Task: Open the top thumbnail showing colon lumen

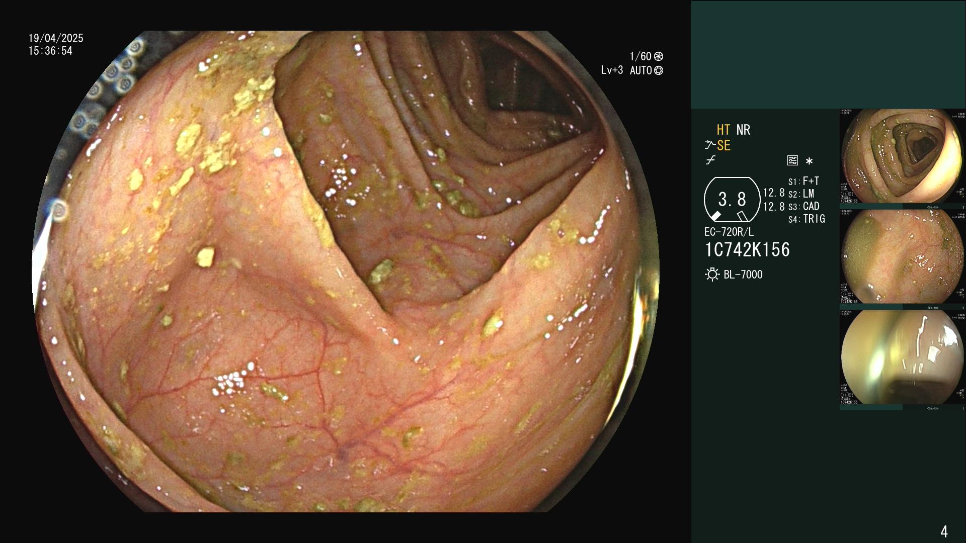Action: click(903, 156)
